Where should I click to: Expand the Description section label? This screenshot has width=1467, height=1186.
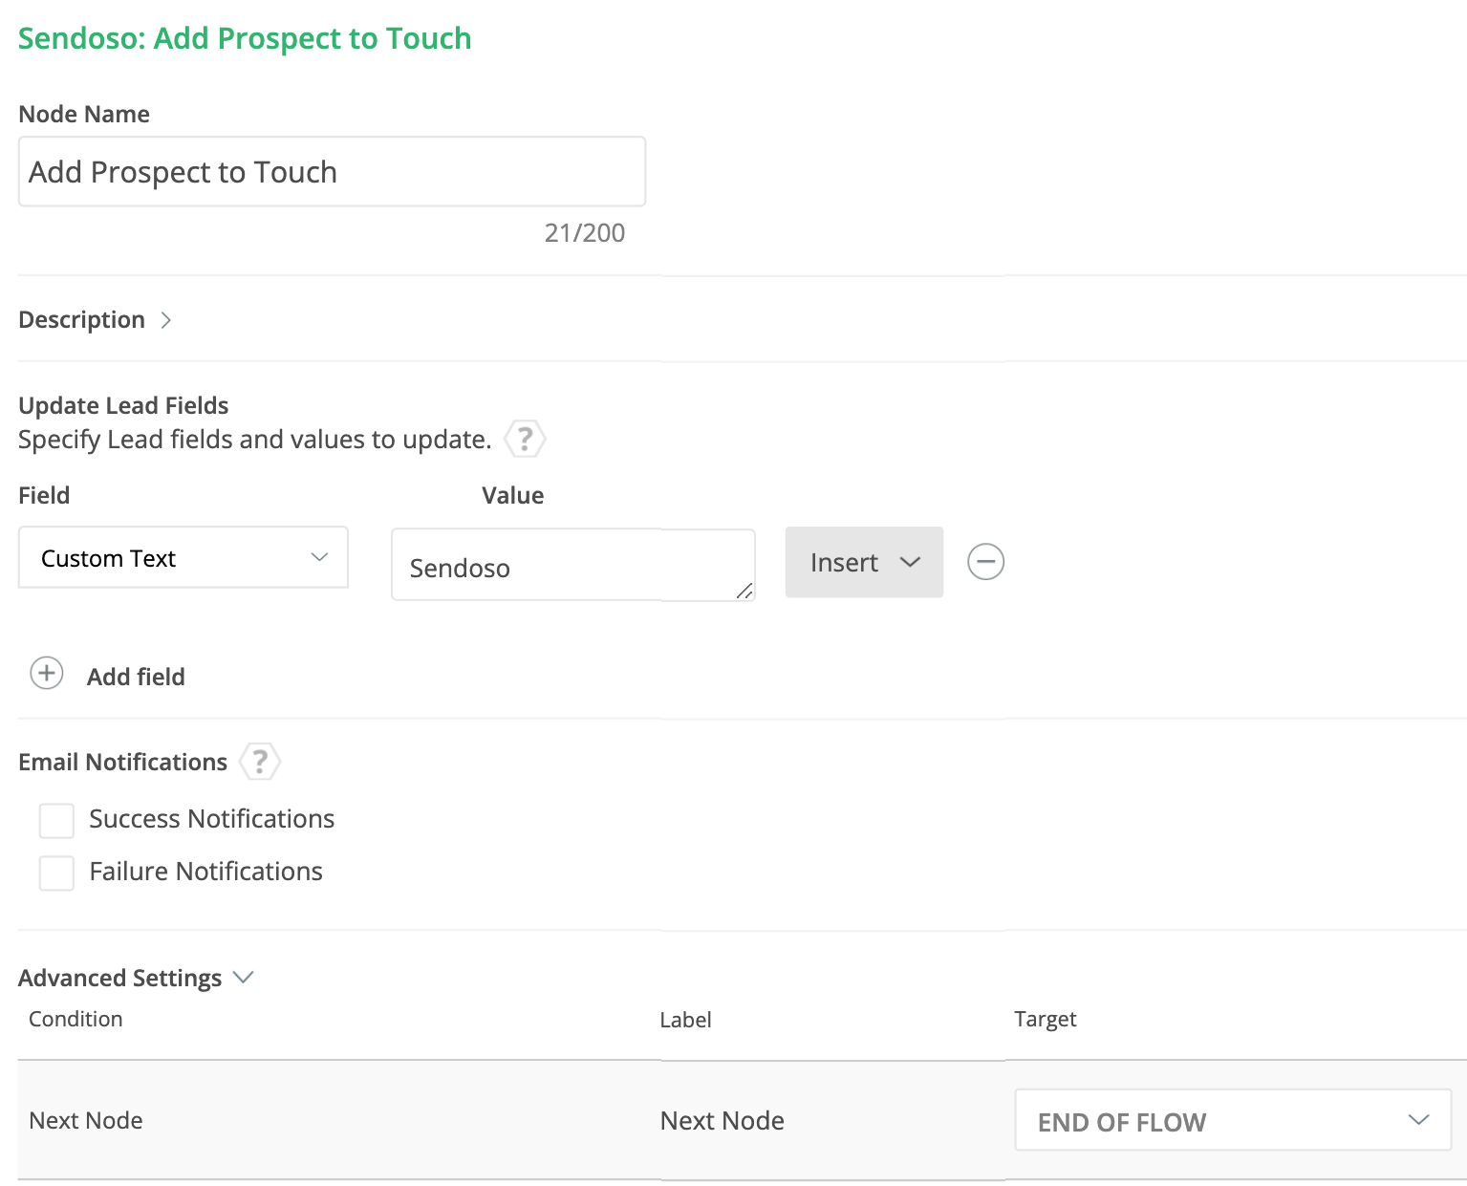[x=82, y=320]
